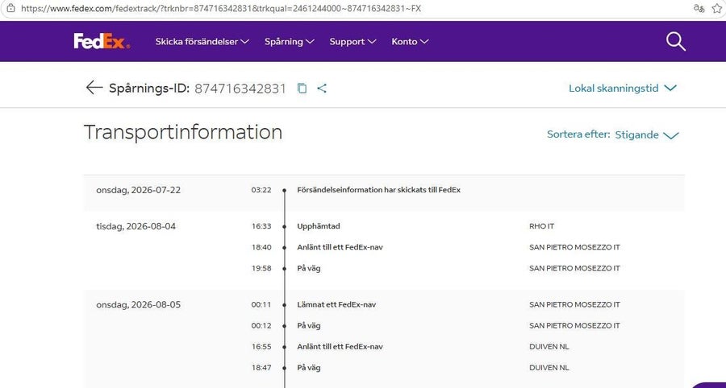The width and height of the screenshot is (726, 388).
Task: Click Anlänt till ett FedEx-nav at 18:40
Action: tap(340, 247)
